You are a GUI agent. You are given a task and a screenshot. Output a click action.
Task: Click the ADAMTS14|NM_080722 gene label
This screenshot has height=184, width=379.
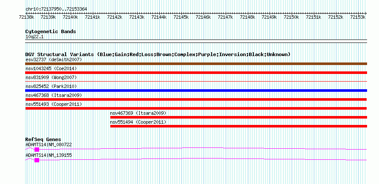(49, 144)
